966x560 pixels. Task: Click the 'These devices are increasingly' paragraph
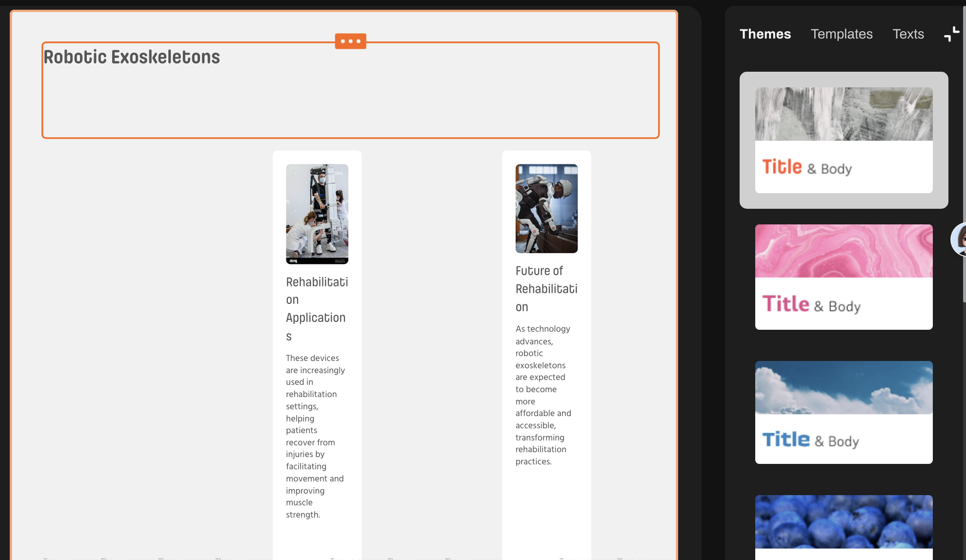(315, 436)
